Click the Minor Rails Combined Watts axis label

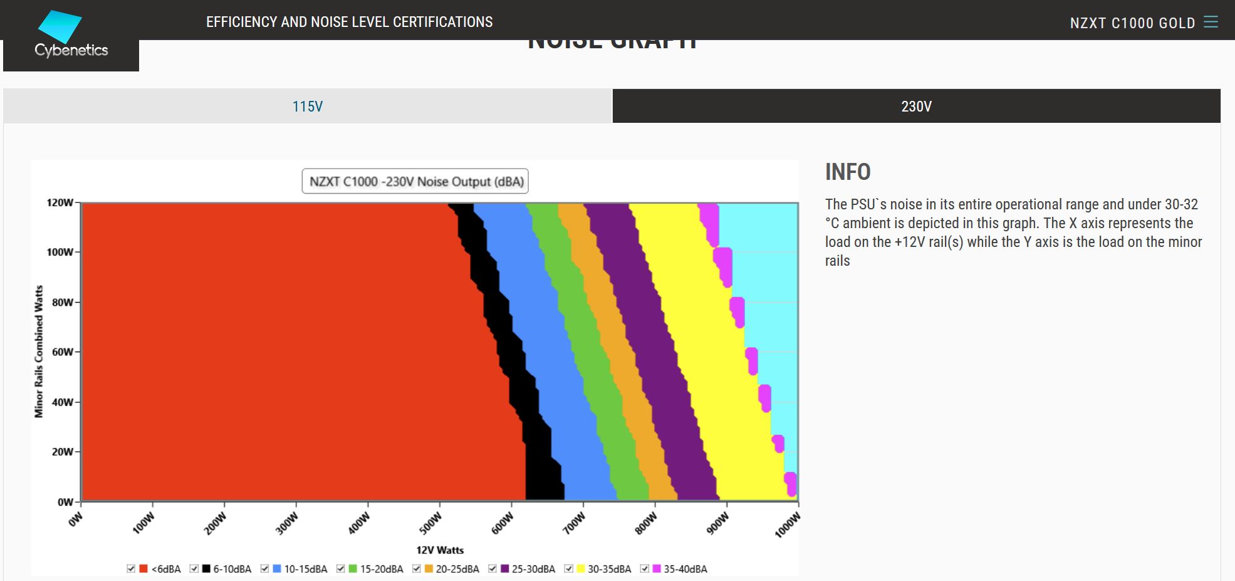[x=39, y=352]
